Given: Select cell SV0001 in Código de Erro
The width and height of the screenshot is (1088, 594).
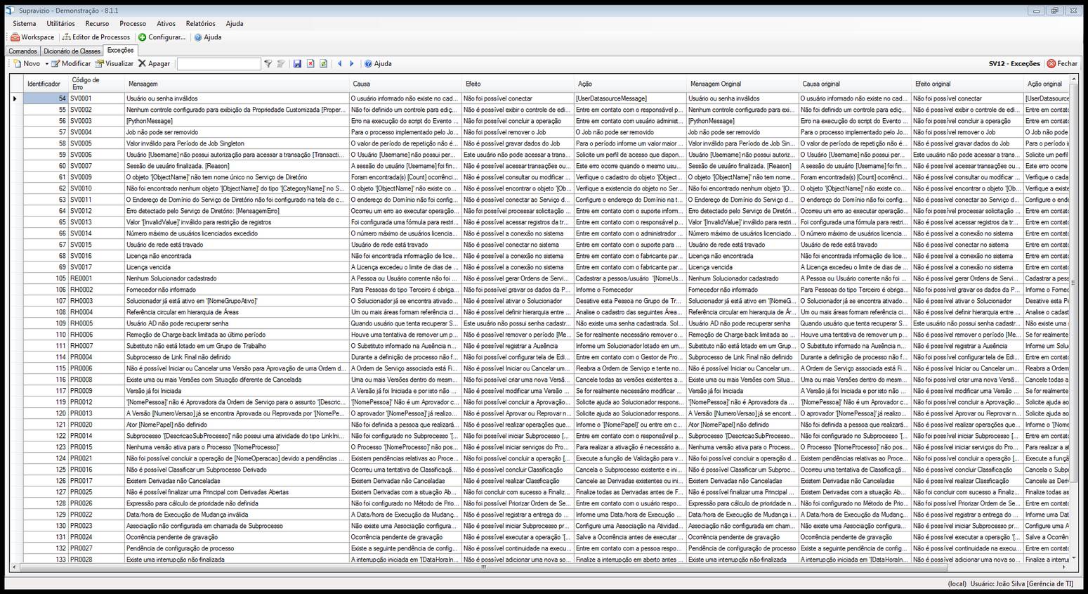Looking at the screenshot, I should click(x=96, y=98).
